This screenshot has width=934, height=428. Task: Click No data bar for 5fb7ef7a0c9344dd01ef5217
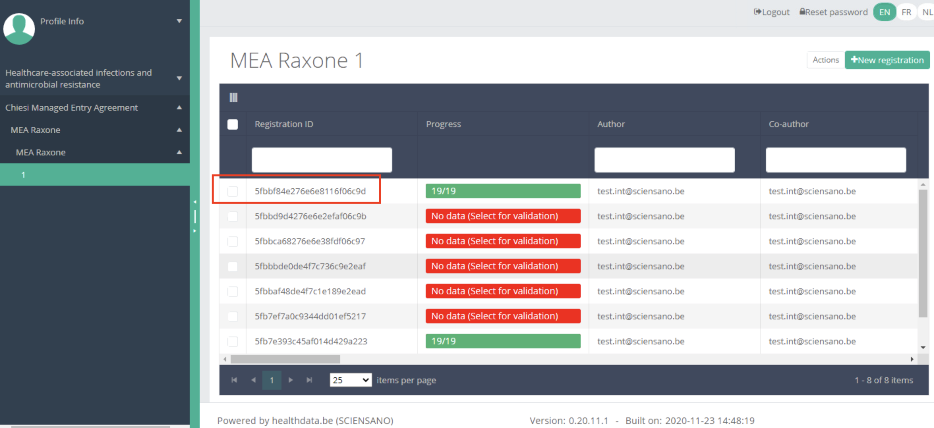pyautogui.click(x=503, y=316)
